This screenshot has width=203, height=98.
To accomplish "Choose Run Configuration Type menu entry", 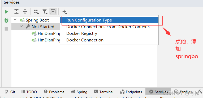I will tap(109, 20).
